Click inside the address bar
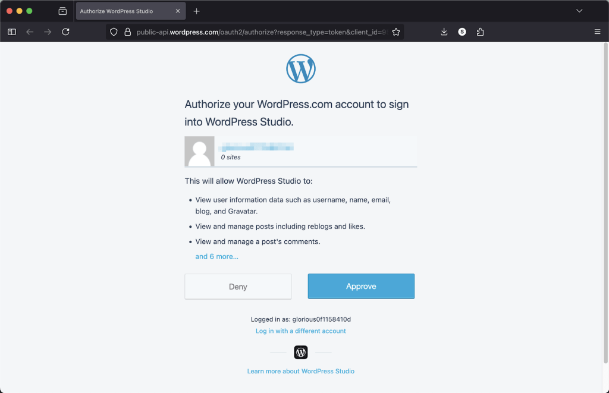This screenshot has height=393, width=609. click(x=256, y=32)
